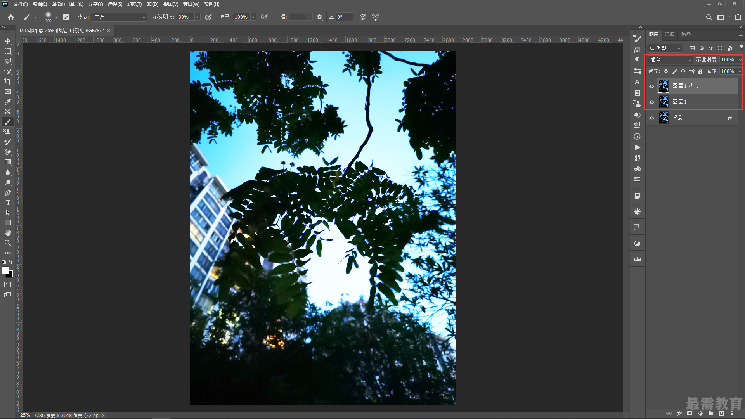Select the Zoom tool
Screen dimensions: 745x419
[x=8, y=243]
